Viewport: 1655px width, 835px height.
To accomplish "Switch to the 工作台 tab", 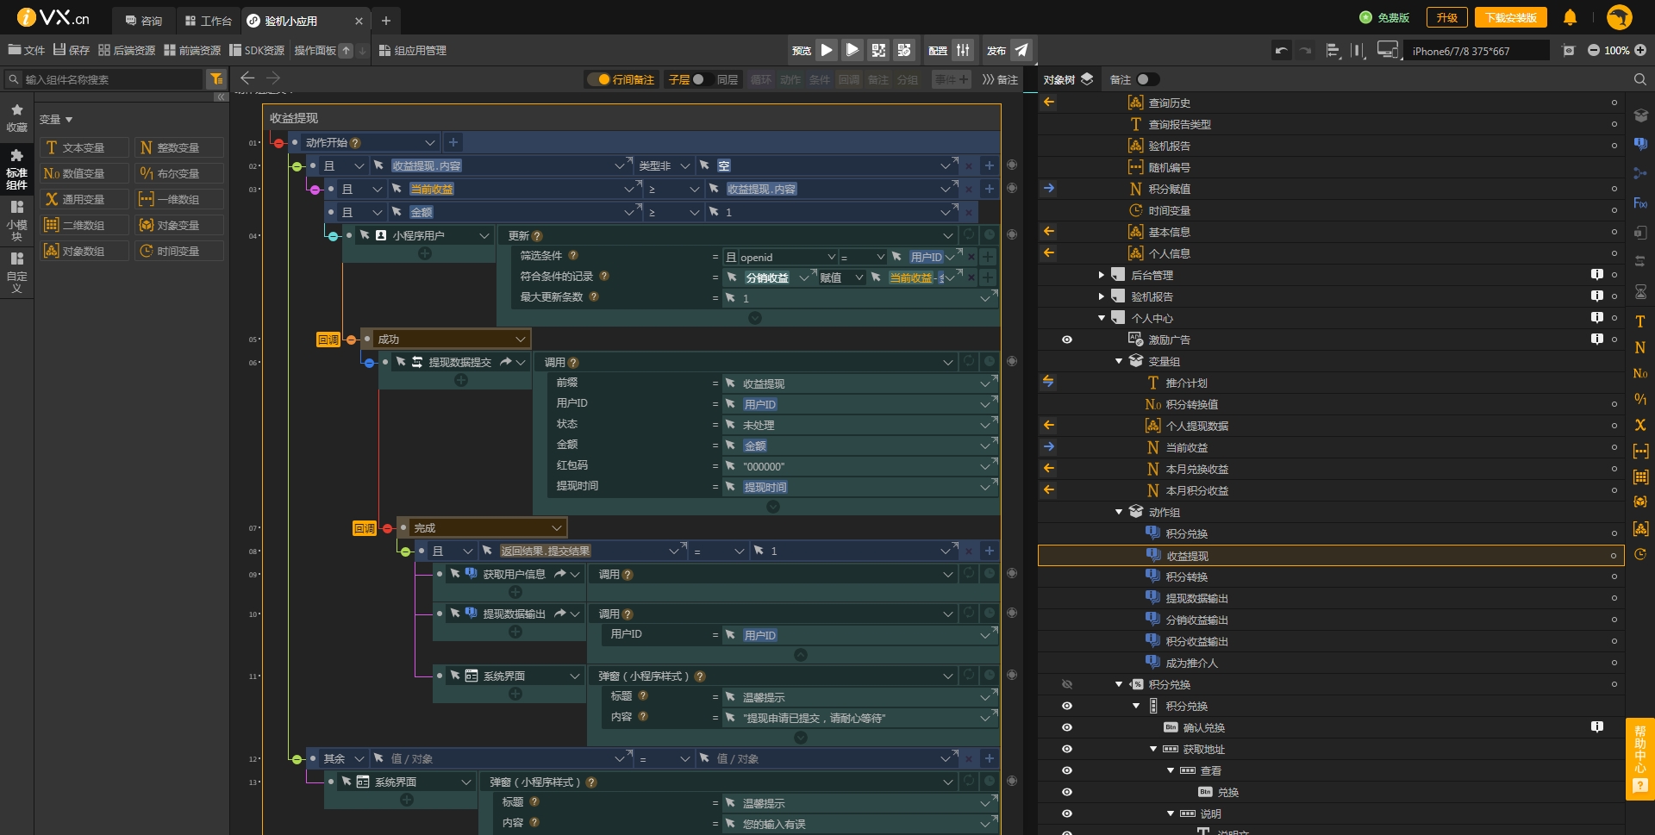I will pos(209,21).
